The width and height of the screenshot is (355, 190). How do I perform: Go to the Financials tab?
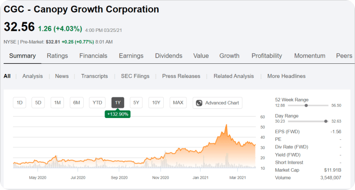pyautogui.click(x=93, y=56)
